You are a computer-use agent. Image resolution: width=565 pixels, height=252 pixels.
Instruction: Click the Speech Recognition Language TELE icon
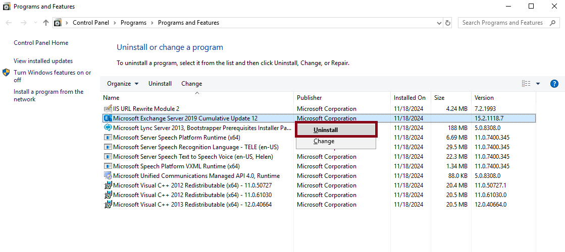(108, 147)
